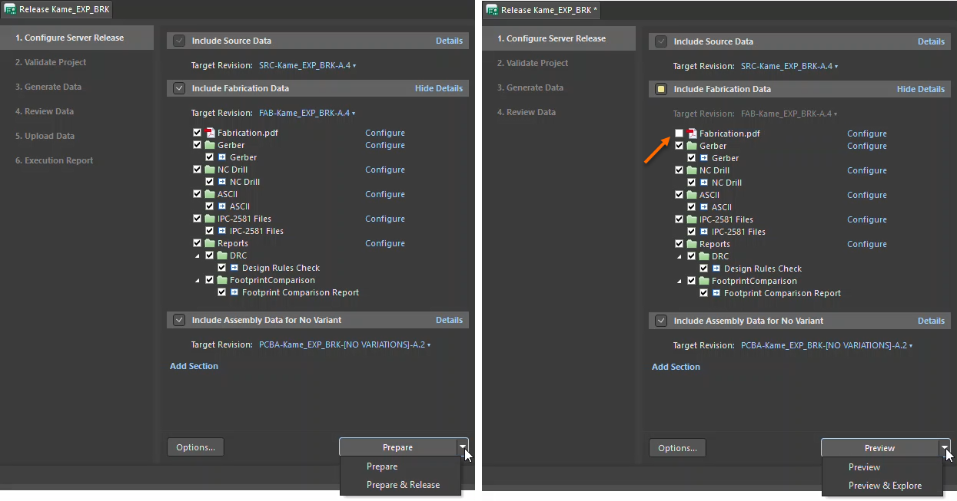Click the PDF icon of Fabrication.pdf in left window
This screenshot has height=501, width=957.
[x=210, y=133]
